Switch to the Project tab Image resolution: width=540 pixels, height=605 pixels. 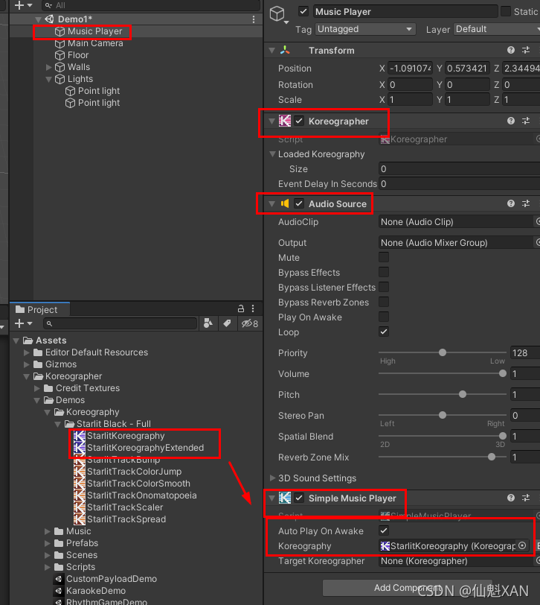pos(39,309)
